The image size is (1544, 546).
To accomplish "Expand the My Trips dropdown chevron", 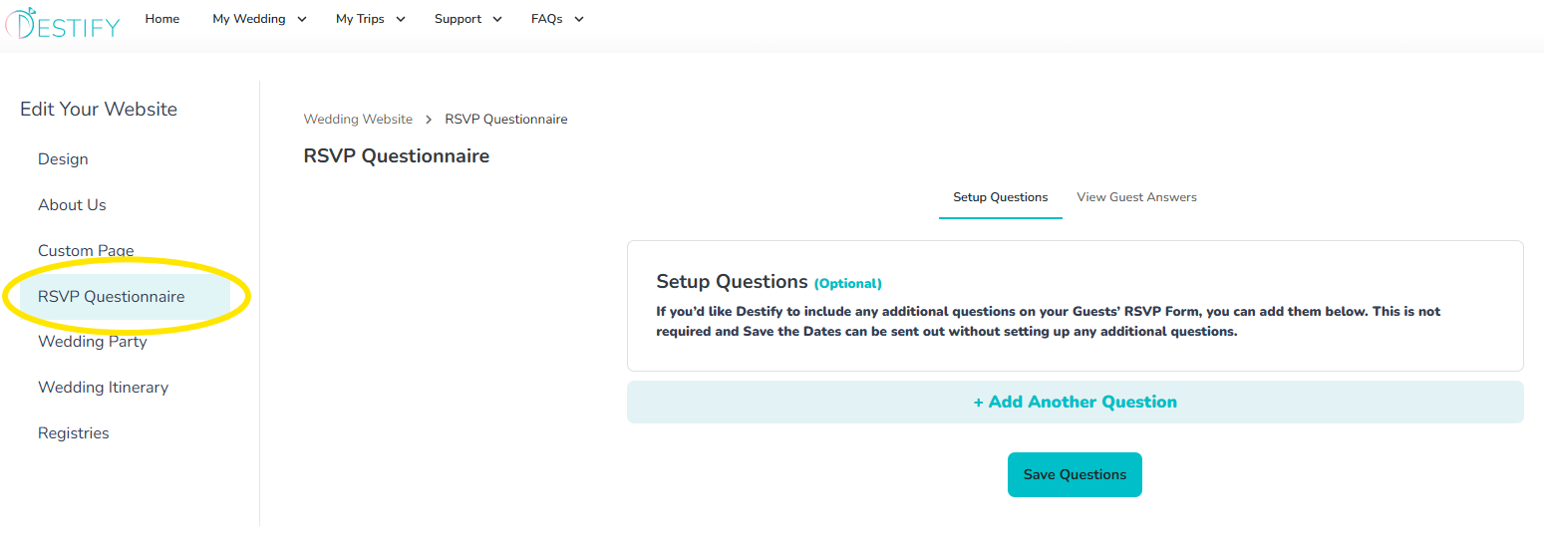I will 401,19.
